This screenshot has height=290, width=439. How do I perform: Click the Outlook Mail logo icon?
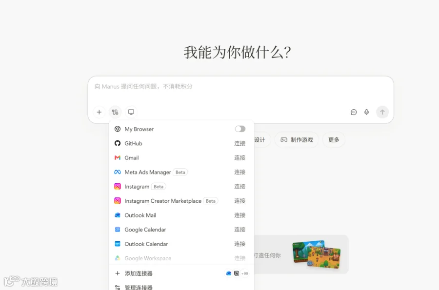tap(118, 215)
